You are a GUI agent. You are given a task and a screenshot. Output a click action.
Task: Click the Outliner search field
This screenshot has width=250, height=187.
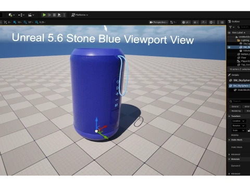pos(243,27)
